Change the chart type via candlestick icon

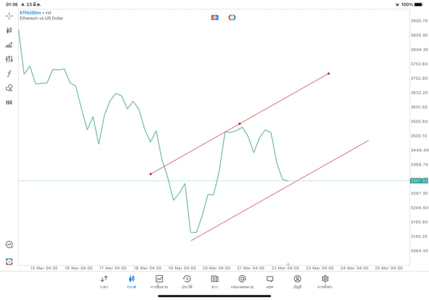click(9, 30)
